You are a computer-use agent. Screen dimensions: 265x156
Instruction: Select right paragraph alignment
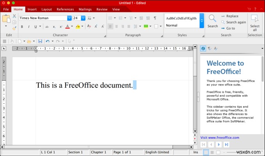coord(123,27)
